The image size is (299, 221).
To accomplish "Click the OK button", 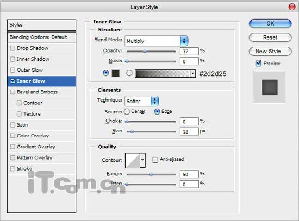I will click(270, 24).
